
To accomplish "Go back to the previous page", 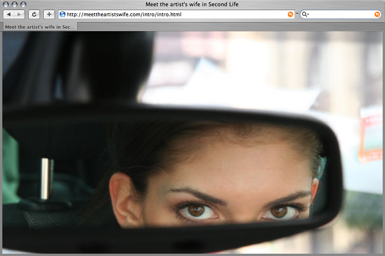I will point(8,15).
